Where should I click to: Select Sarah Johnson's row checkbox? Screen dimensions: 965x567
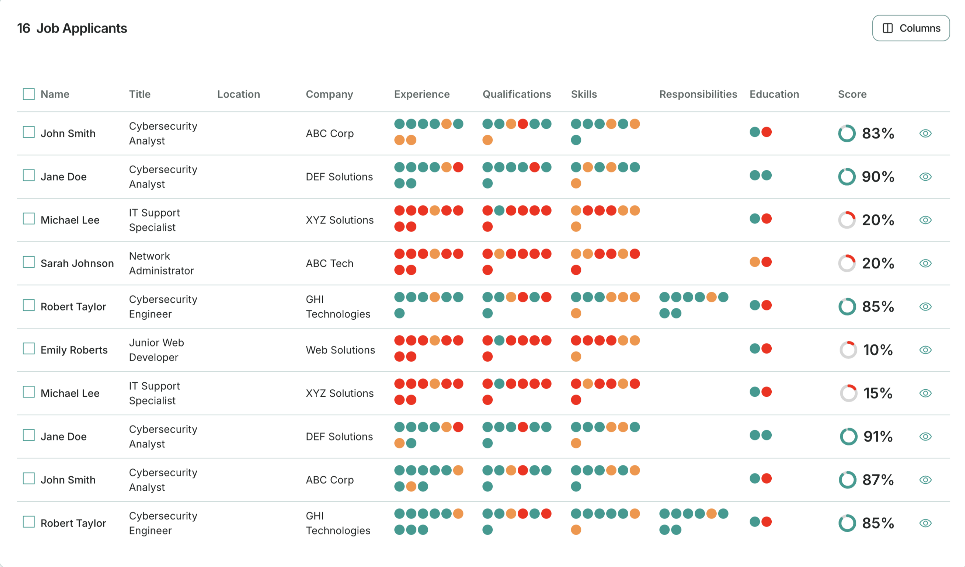[29, 262]
